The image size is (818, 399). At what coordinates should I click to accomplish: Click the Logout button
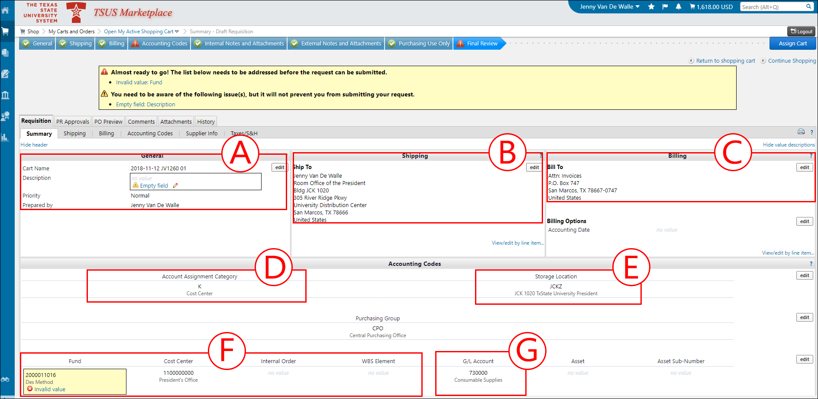pos(801,31)
